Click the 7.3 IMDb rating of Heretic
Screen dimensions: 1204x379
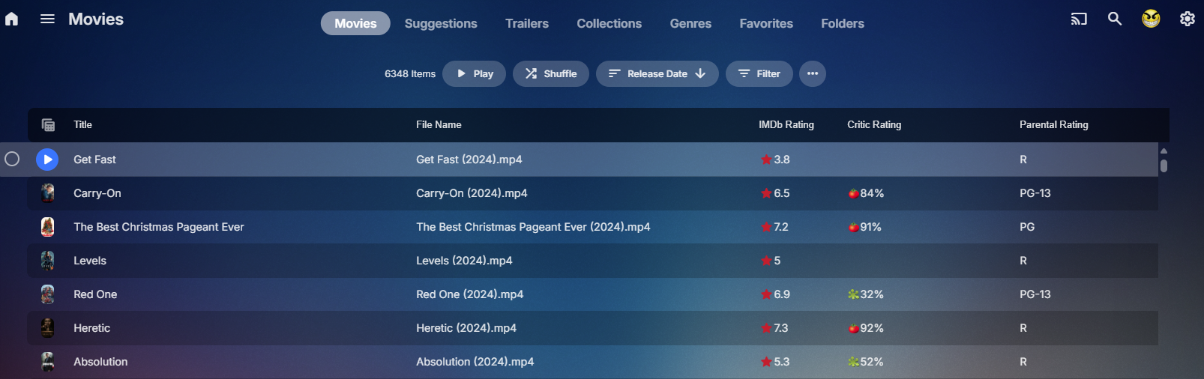(775, 328)
